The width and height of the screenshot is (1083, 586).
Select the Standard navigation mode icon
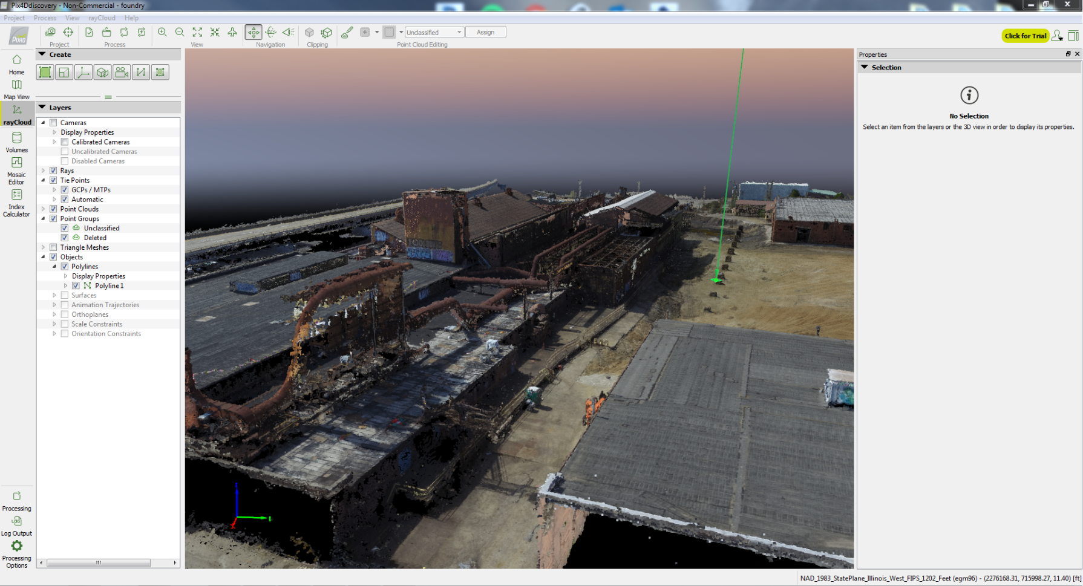[x=254, y=32]
